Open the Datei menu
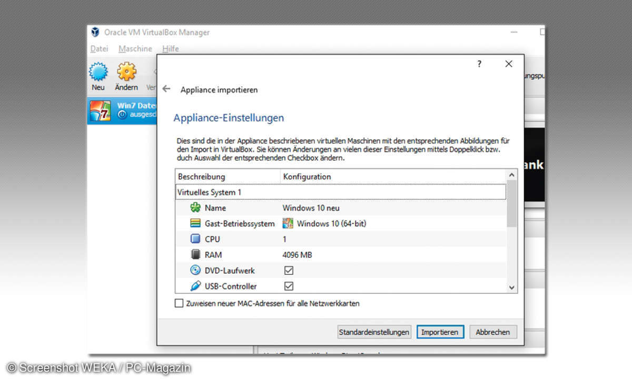Image resolution: width=632 pixels, height=379 pixels. click(x=99, y=48)
